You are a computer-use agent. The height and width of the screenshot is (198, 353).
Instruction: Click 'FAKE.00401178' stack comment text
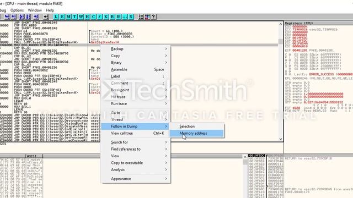(x=297, y=192)
